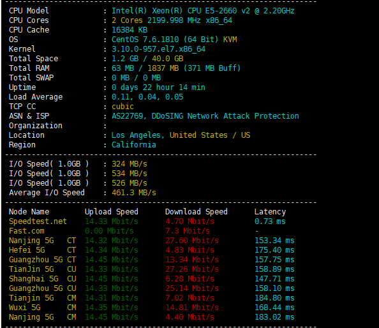The height and width of the screenshot is (328, 379).
Task: Click the TCP CC cubic value
Action: [123, 107]
